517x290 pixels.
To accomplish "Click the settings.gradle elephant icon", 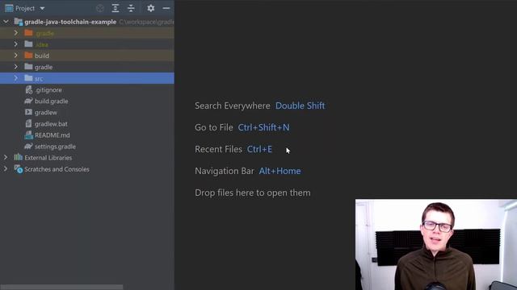I will pyautogui.click(x=29, y=147).
